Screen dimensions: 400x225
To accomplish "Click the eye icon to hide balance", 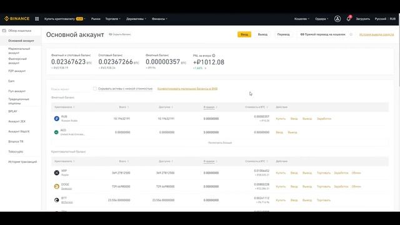I will [110, 34].
